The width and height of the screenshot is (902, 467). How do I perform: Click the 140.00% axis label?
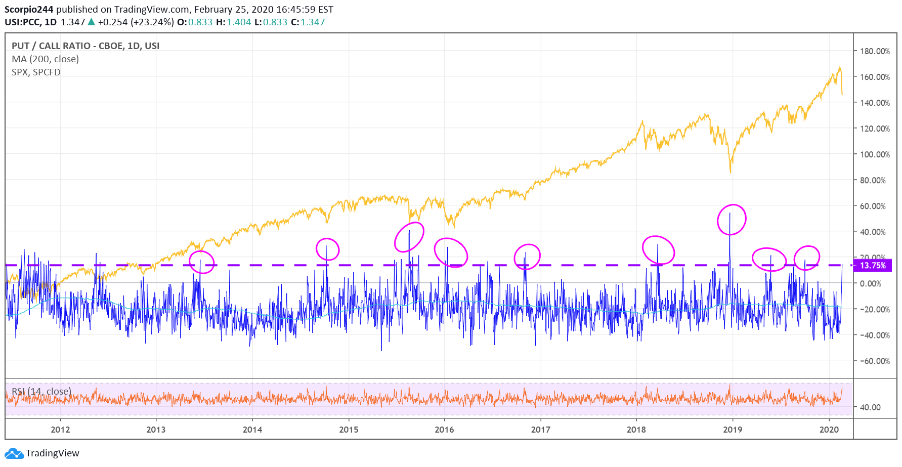pos(875,103)
